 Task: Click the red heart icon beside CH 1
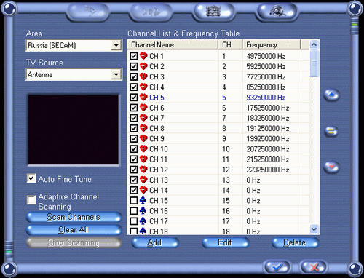point(143,56)
